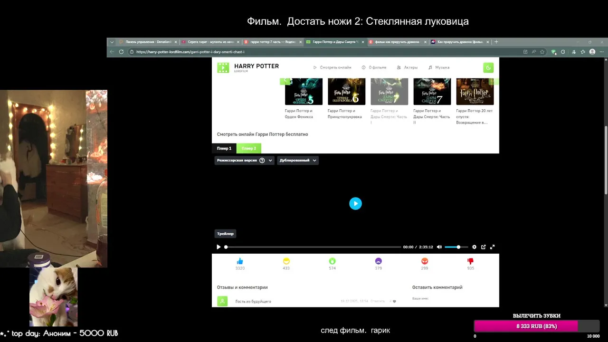Open the player settings gear
This screenshot has height=342, width=608.
[x=474, y=247]
